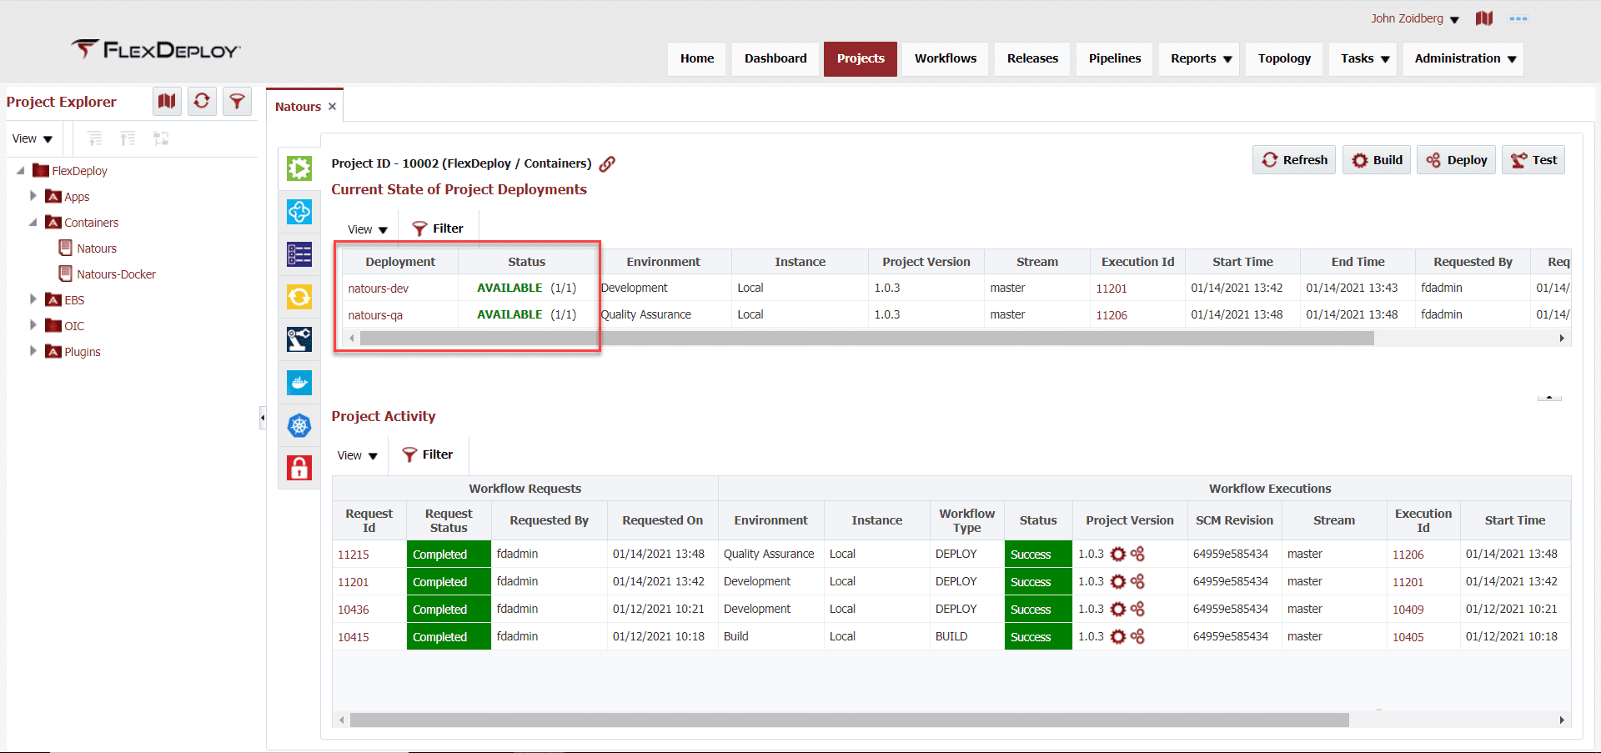
Task: Filter the project deployments table
Action: pos(438,228)
